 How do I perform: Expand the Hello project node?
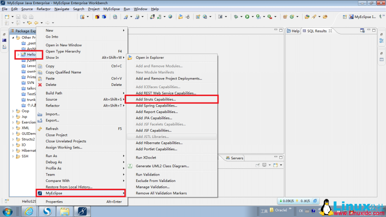click(18, 54)
